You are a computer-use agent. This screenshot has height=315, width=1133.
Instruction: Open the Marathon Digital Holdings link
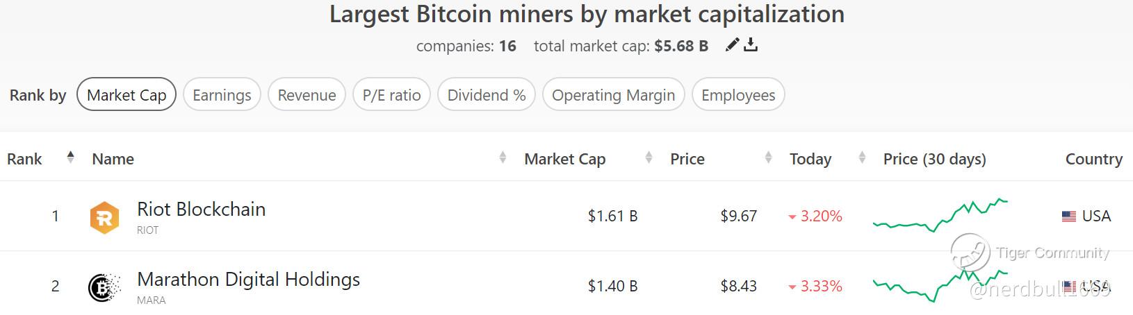pos(248,280)
